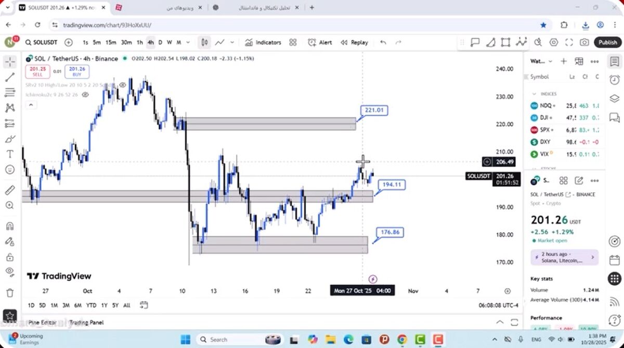The height and width of the screenshot is (348, 624).
Task: Open the favorites star toolbar
Action: tap(10, 315)
